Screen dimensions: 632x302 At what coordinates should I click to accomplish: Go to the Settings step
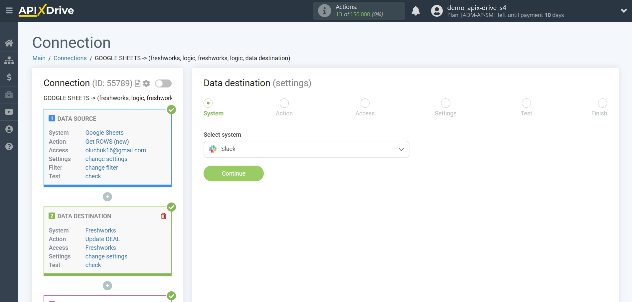coord(446,103)
